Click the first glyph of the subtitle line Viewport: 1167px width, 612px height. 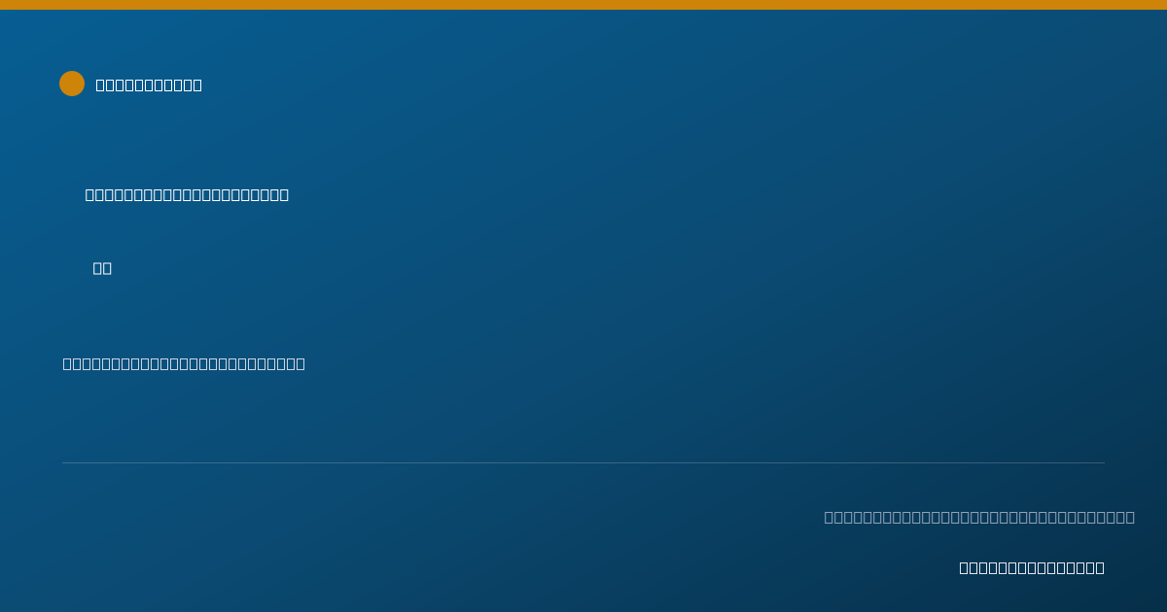coord(67,363)
